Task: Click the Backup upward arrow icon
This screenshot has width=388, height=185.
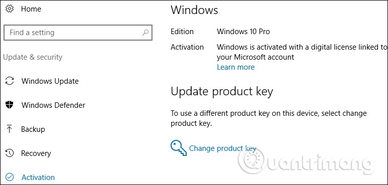Action: tap(10, 129)
